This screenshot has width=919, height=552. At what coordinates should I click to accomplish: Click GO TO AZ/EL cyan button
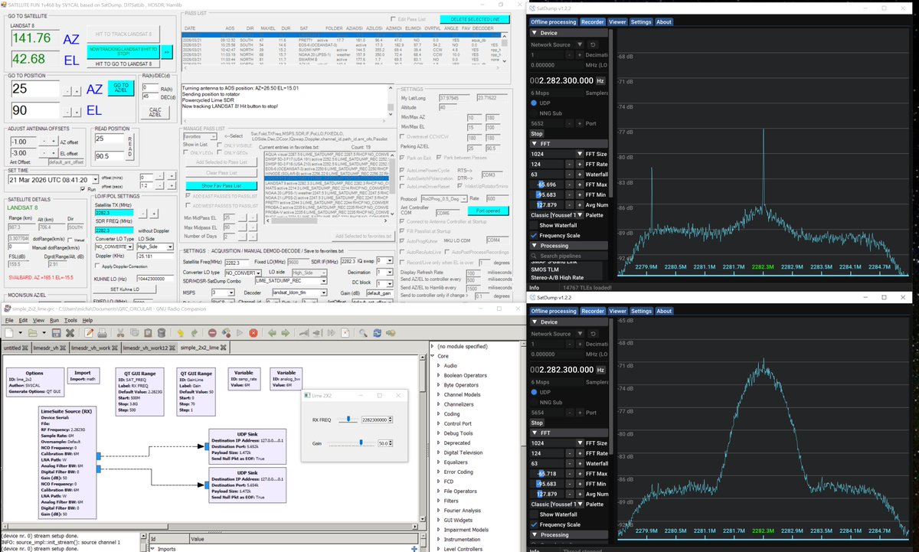tap(120, 87)
